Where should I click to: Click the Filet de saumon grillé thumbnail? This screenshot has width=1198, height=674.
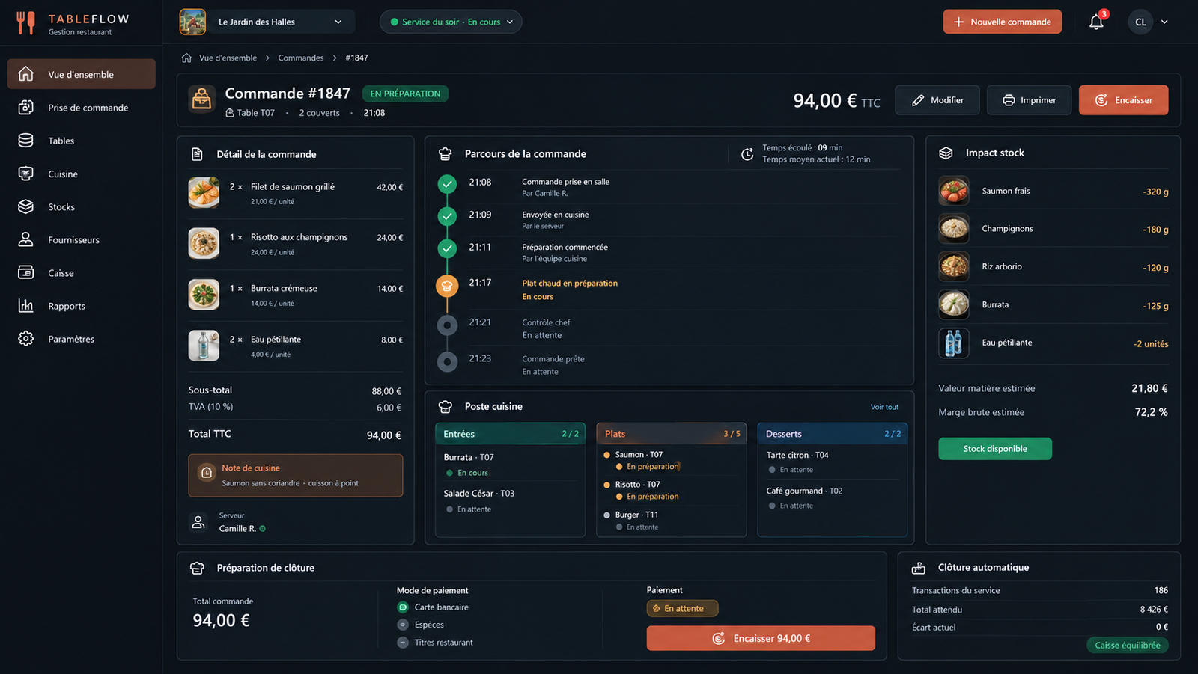click(x=204, y=192)
